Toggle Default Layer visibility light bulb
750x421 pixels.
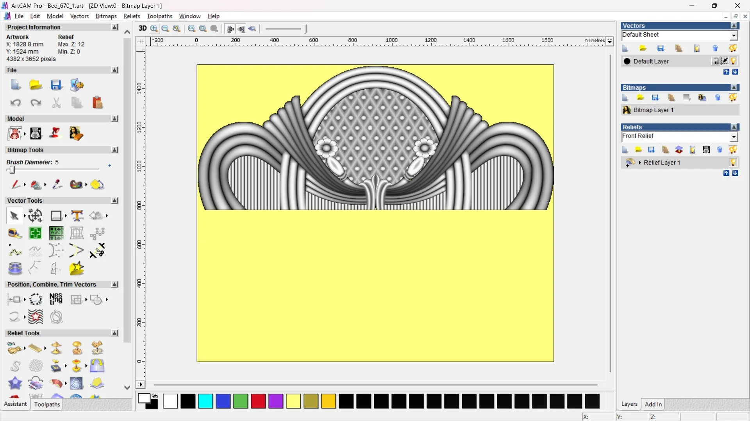733,61
